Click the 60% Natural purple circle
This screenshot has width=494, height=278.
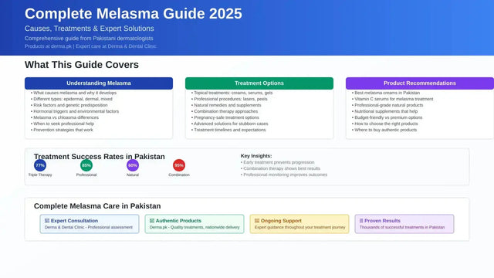pos(133,165)
